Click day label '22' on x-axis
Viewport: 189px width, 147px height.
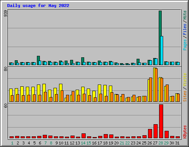[127, 143]
